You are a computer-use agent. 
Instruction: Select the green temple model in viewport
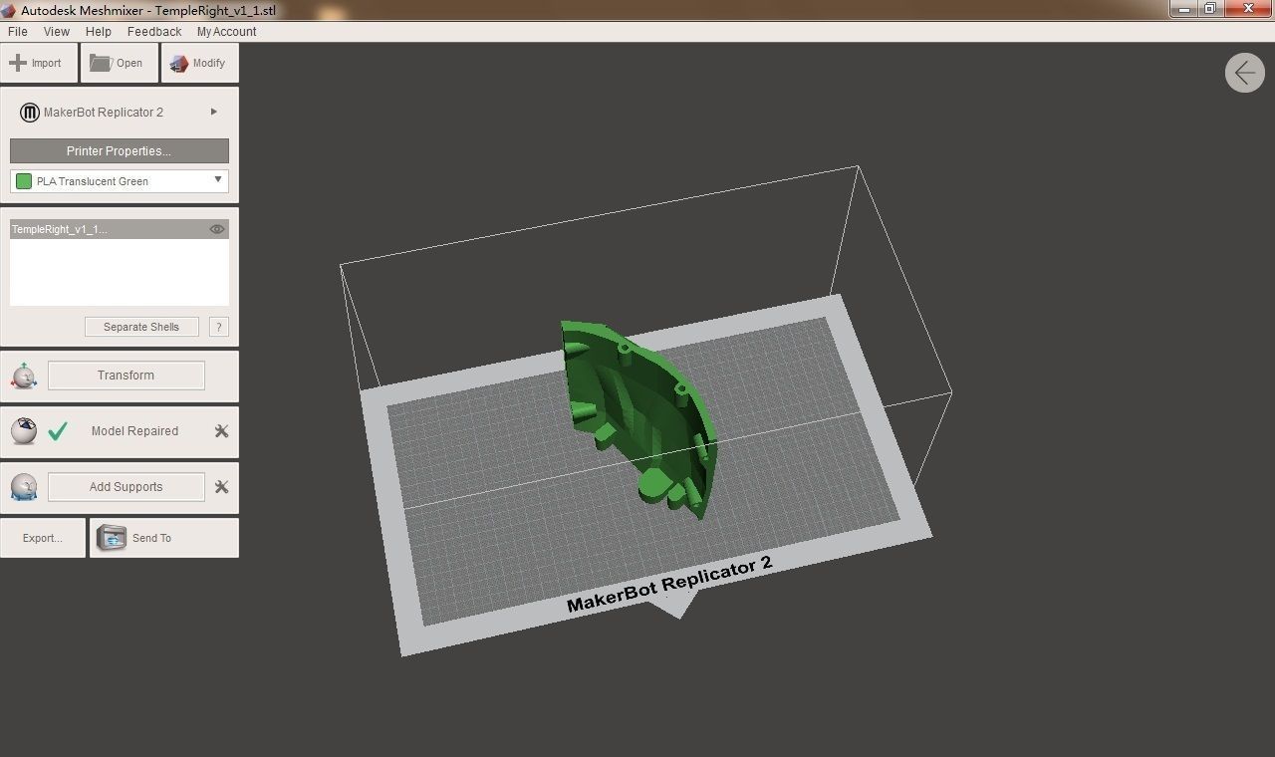point(638,418)
